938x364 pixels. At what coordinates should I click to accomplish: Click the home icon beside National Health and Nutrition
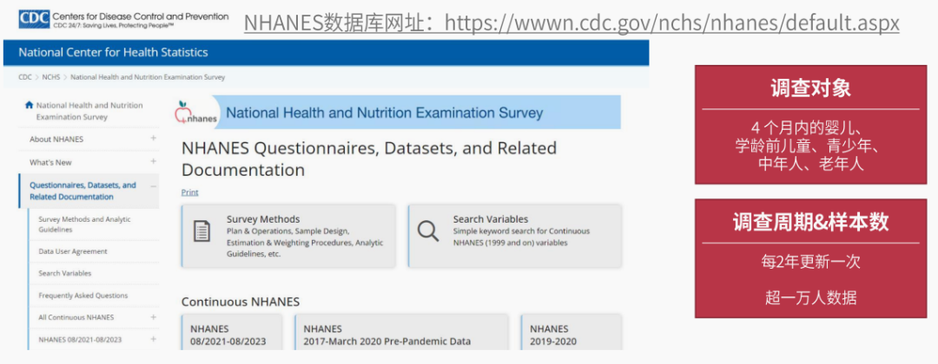[29, 105]
